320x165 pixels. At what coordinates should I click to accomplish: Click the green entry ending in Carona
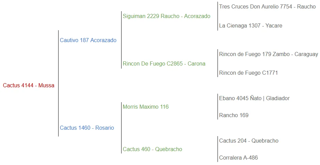click(164, 64)
